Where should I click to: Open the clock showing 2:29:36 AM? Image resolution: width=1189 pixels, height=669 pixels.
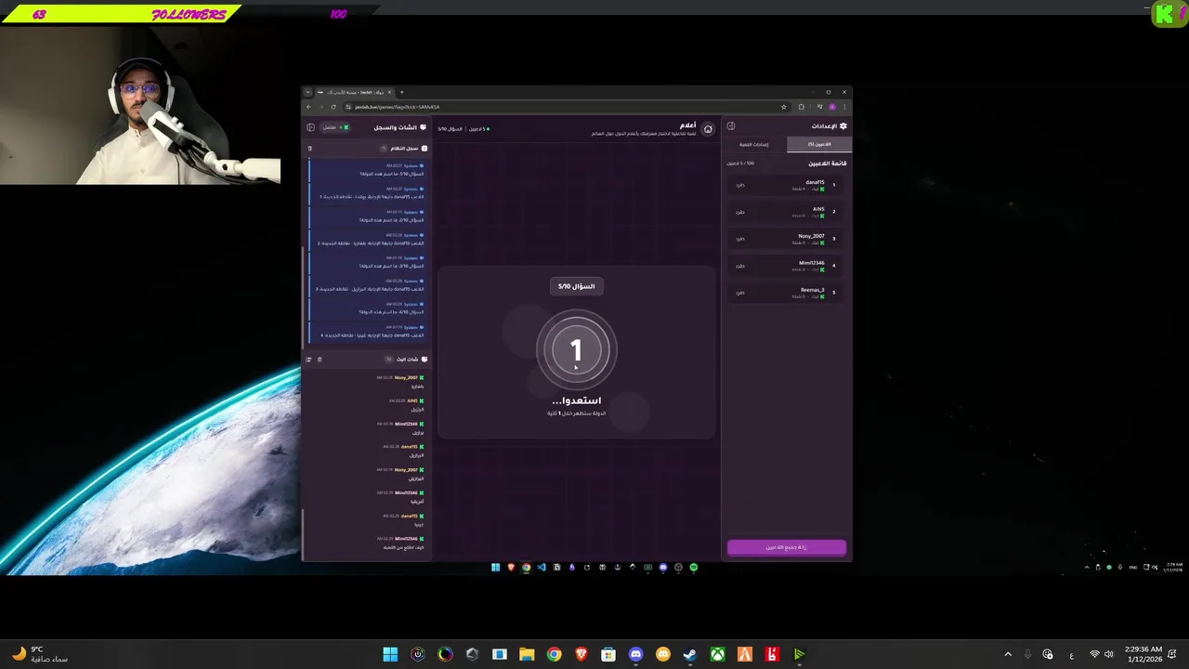1142,654
